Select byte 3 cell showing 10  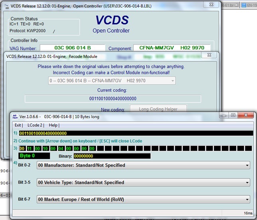pyautogui.click(x=45, y=149)
